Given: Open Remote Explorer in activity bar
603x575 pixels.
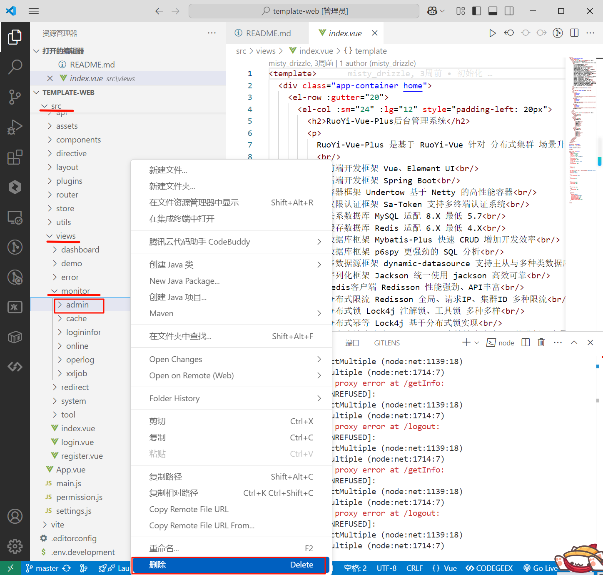Looking at the screenshot, I should click(x=15, y=217).
